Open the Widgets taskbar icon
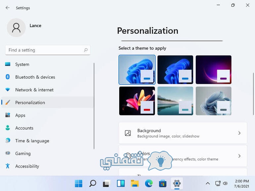This screenshot has height=191, width=255. pos(121,183)
